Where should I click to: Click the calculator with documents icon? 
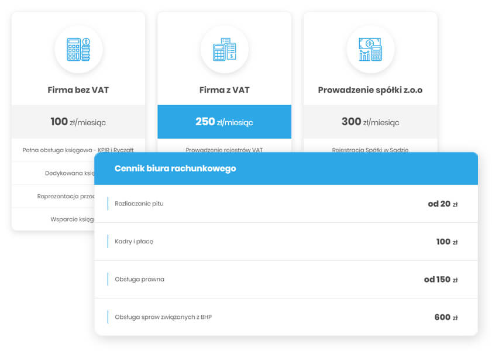224,49
